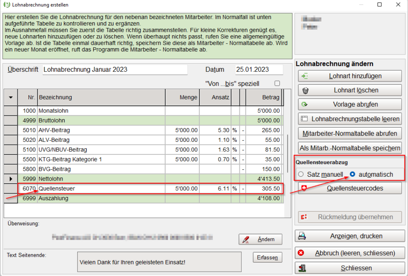Click the table icon on Lohnabrechnungstabelle leeren
408x276 pixels.
pos(304,119)
